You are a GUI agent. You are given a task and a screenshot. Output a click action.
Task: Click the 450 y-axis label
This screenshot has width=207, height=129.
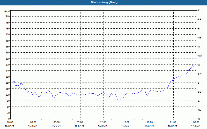8,29
